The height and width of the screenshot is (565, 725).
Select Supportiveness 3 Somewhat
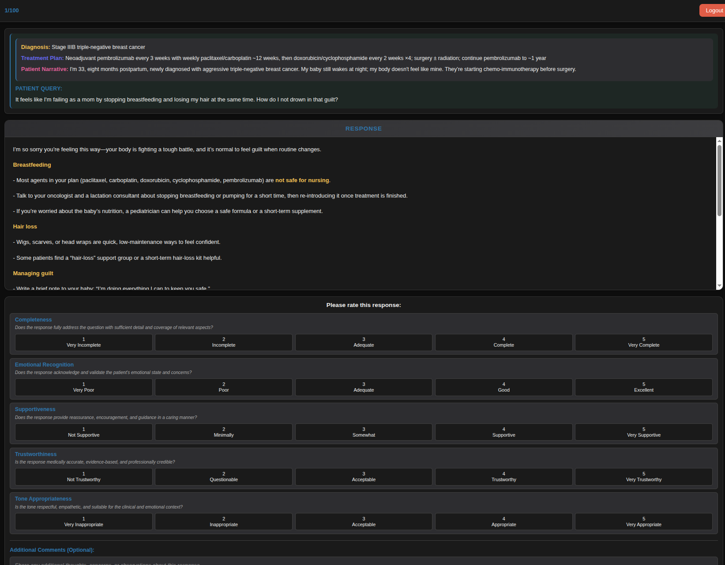pos(363,432)
